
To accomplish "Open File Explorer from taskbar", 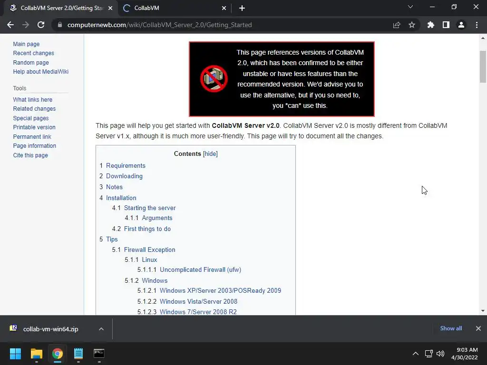I will point(36,354).
